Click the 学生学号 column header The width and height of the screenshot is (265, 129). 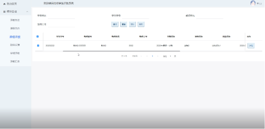tap(60, 37)
